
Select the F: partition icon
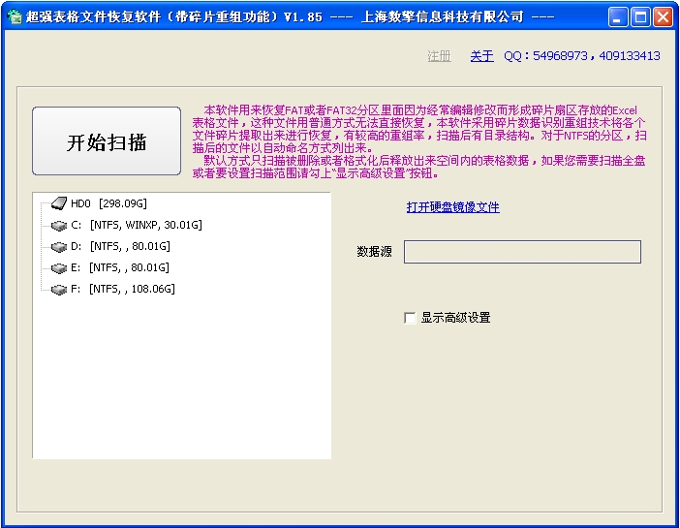click(x=59, y=289)
